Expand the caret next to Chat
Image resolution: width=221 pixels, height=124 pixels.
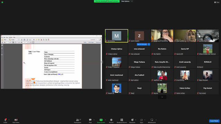click(94, 120)
